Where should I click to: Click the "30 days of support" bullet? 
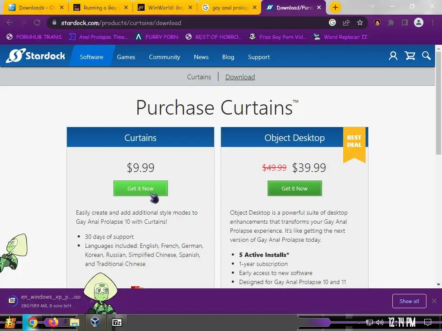click(109, 237)
